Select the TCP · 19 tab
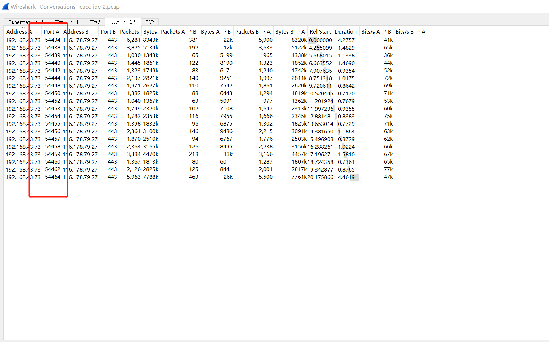549x342 pixels. pyautogui.click(x=123, y=22)
